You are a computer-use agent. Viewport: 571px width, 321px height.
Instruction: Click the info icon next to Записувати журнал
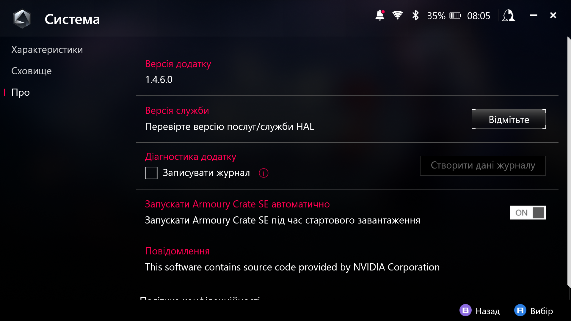[263, 173]
